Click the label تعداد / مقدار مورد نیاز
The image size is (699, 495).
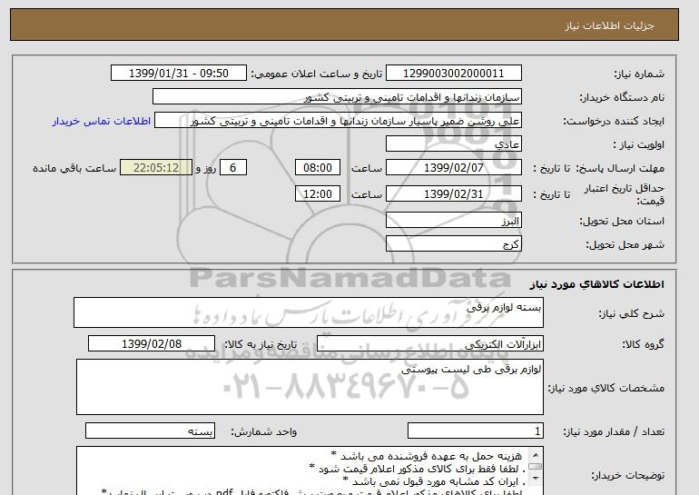pyautogui.click(x=614, y=431)
